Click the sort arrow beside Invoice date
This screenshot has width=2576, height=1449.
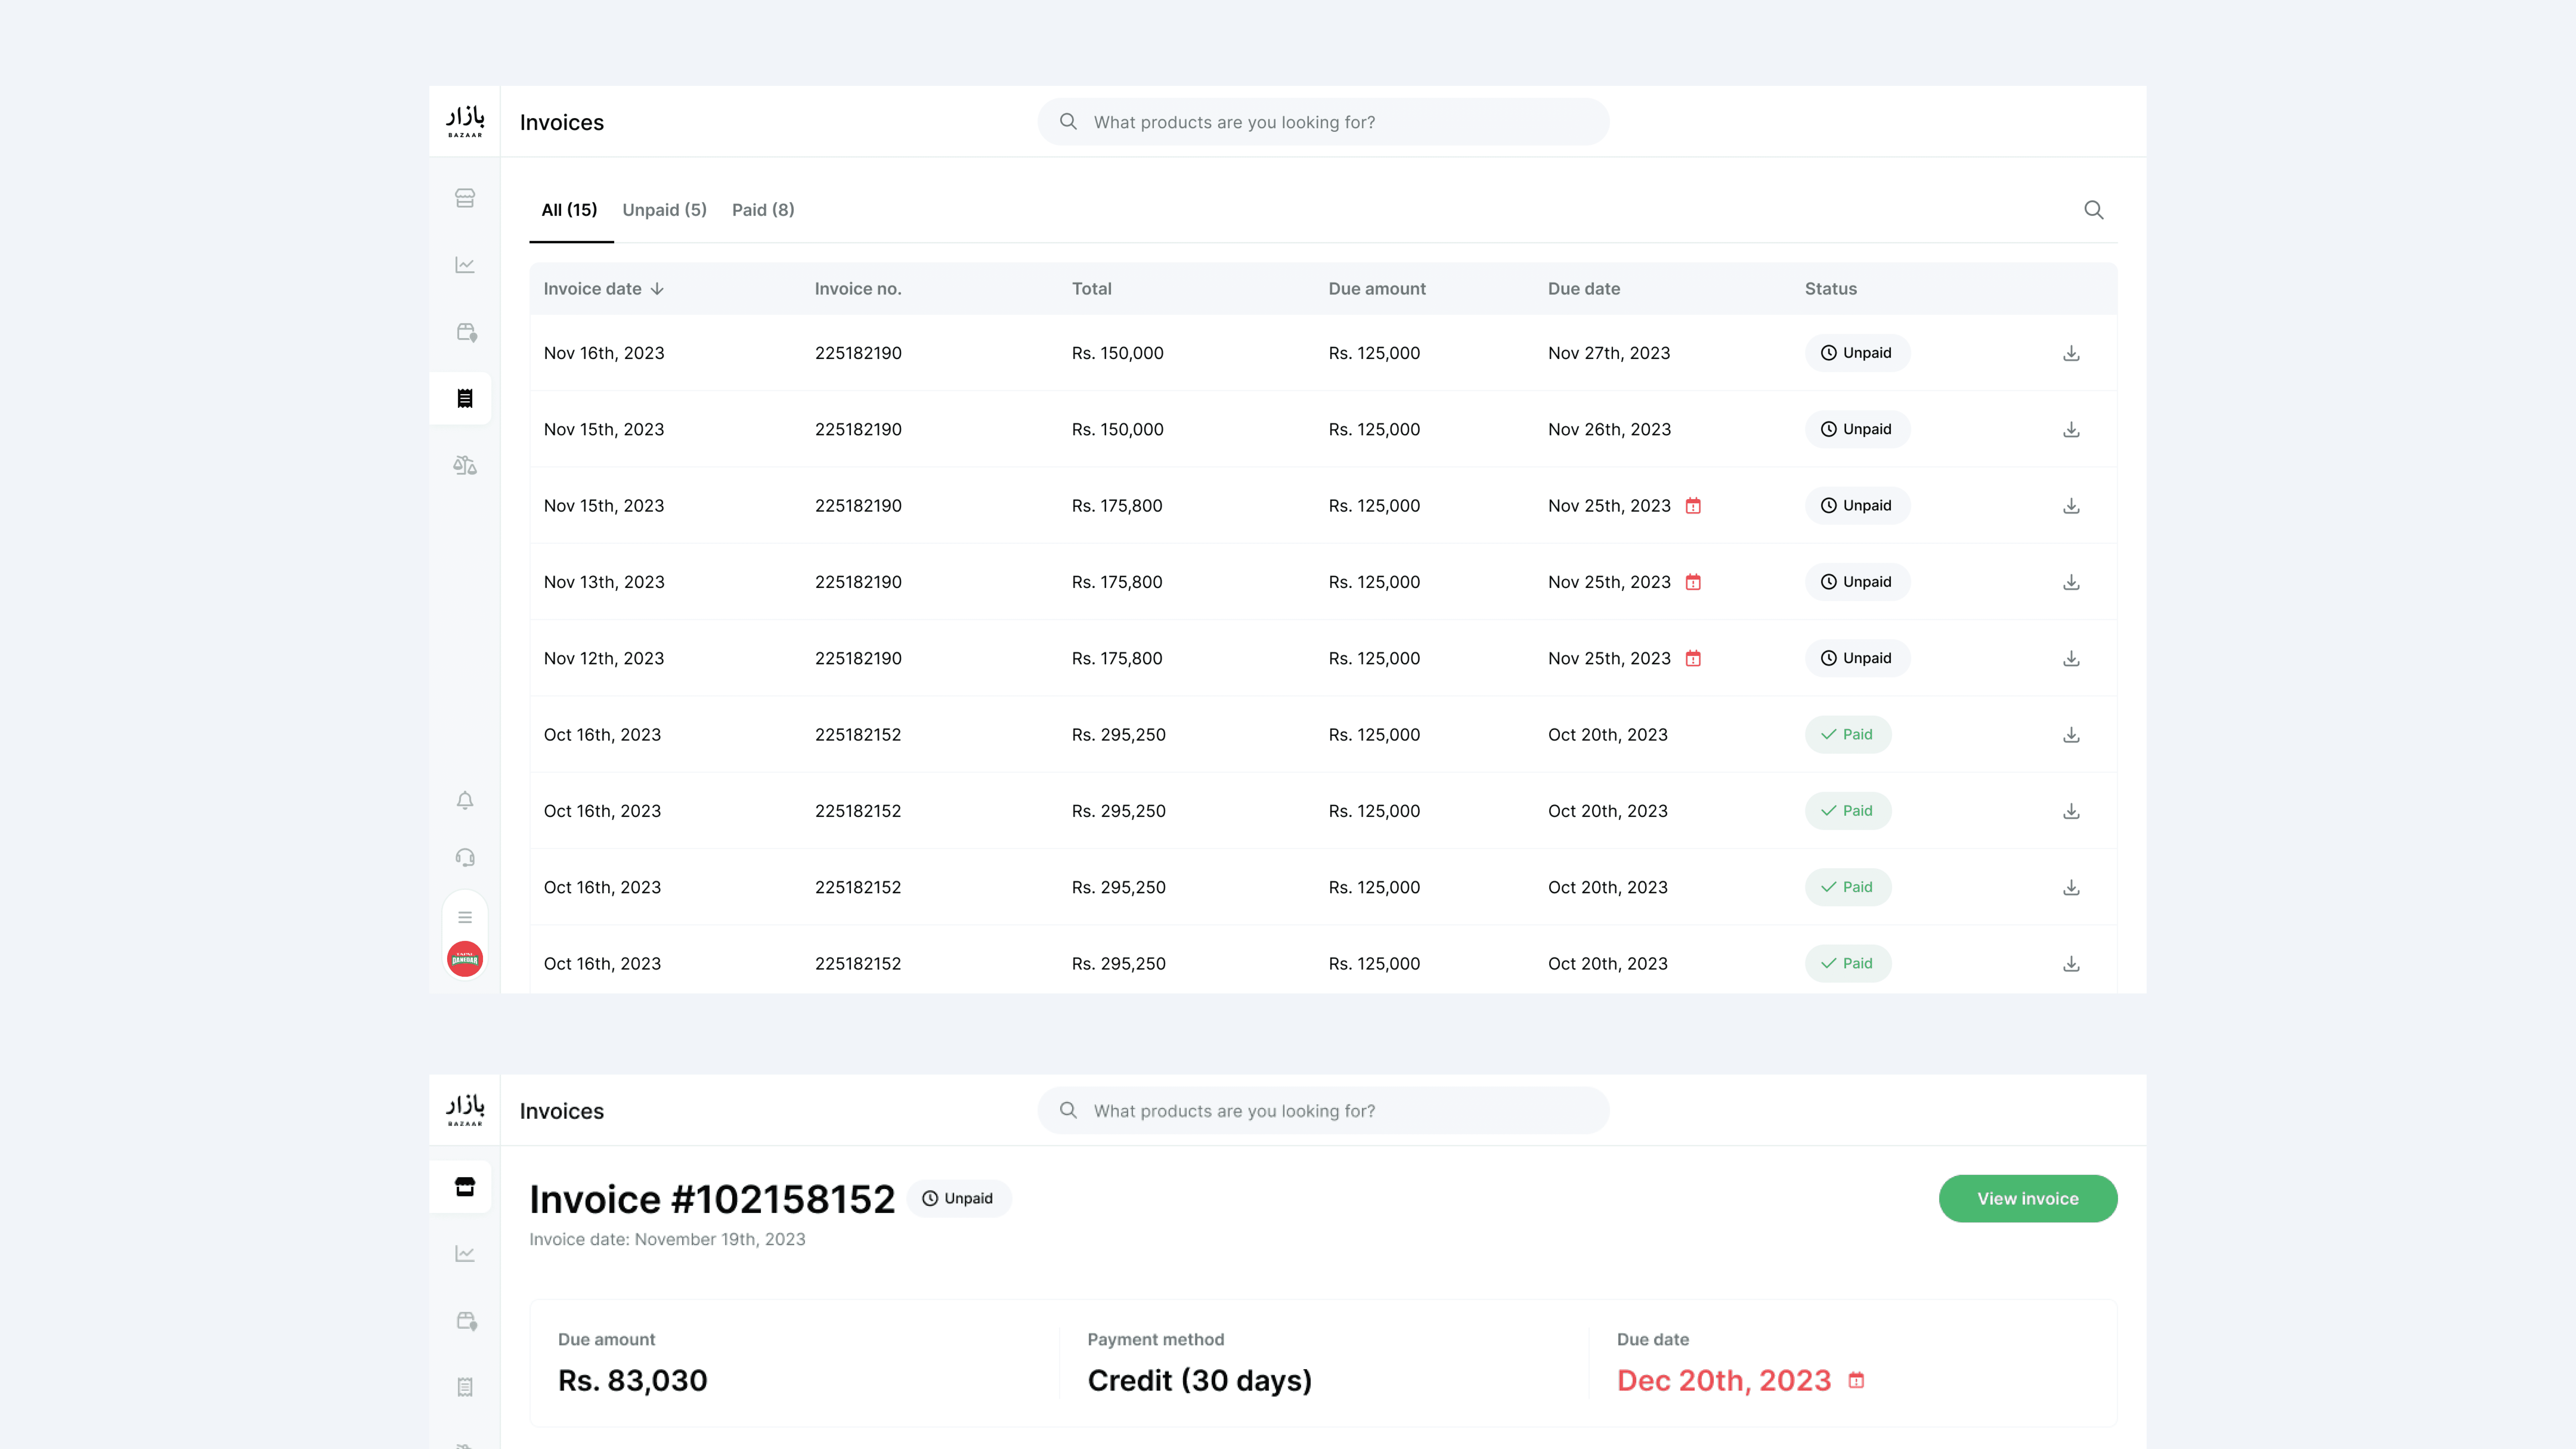pyautogui.click(x=657, y=289)
